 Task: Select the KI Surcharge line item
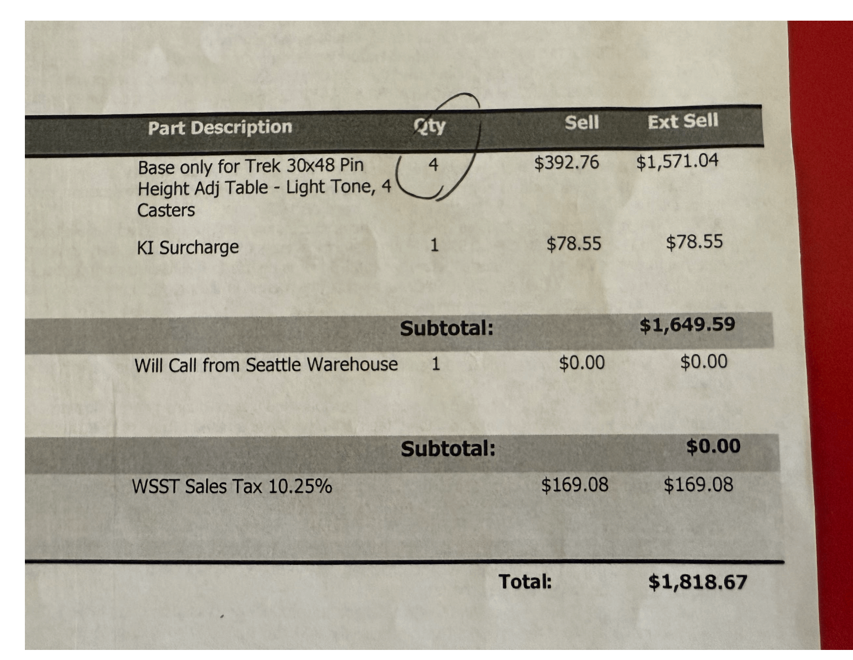[x=188, y=247]
